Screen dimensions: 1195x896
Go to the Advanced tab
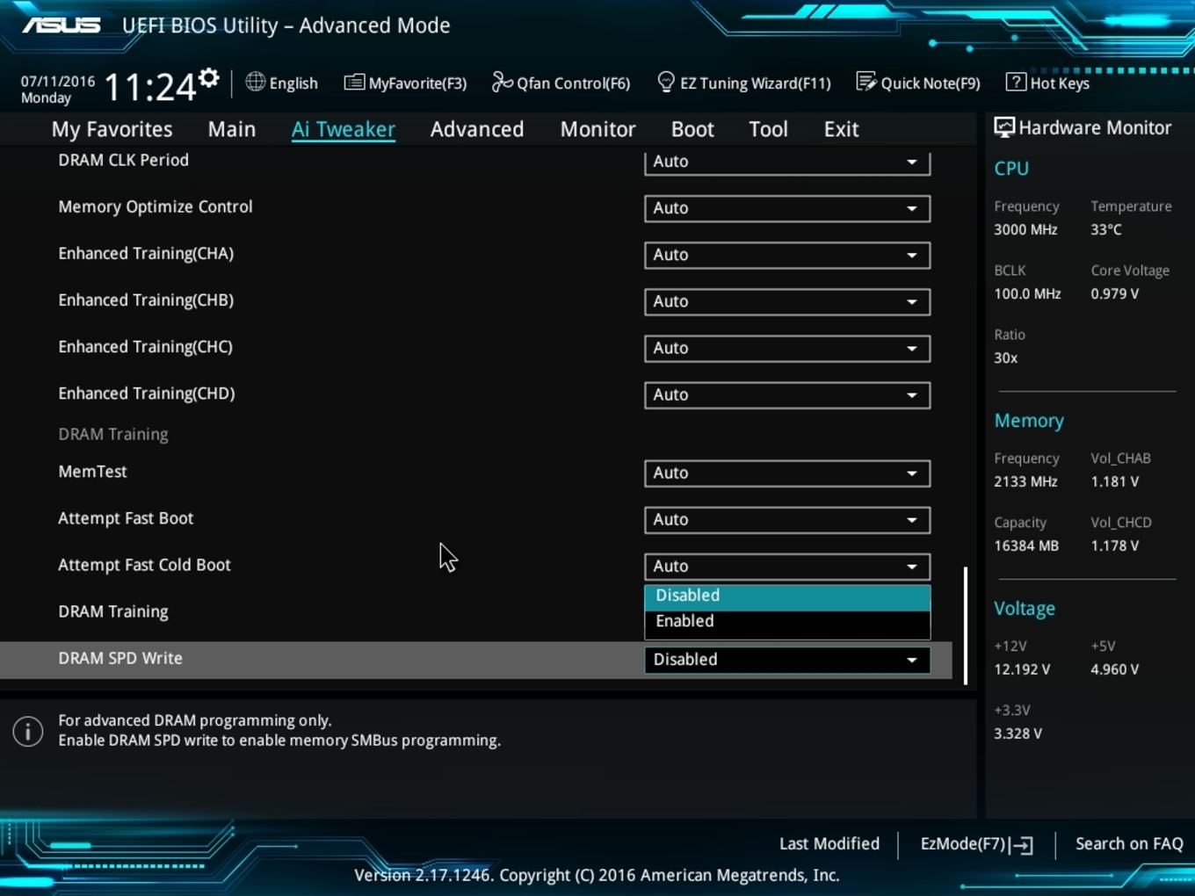tap(477, 129)
